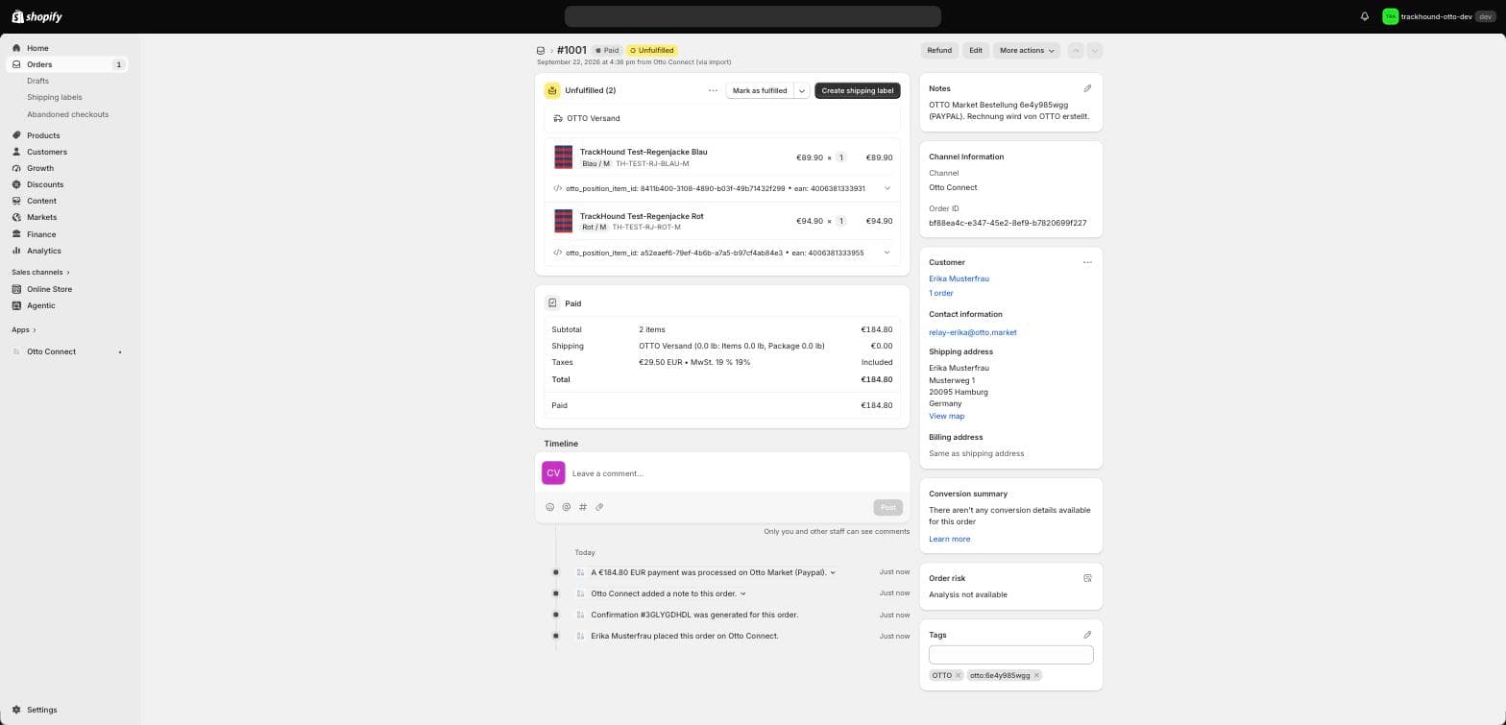Screen dimensions: 1506x725
Task: Expand Blau item properties chevron
Action: click(x=887, y=188)
